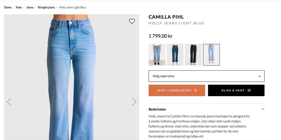This screenshot has height=140, width=281.
Task: Click the dropdown arrow in size selector
Action: [x=260, y=76]
